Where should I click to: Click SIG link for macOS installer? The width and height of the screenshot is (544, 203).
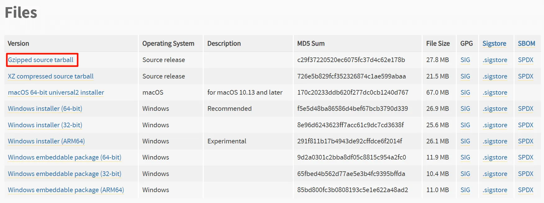(x=465, y=92)
